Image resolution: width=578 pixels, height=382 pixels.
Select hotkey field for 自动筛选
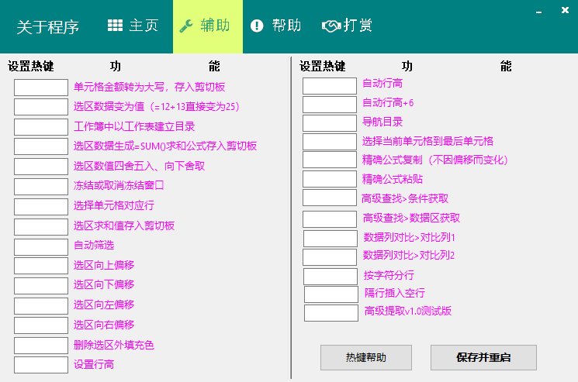pyautogui.click(x=41, y=246)
